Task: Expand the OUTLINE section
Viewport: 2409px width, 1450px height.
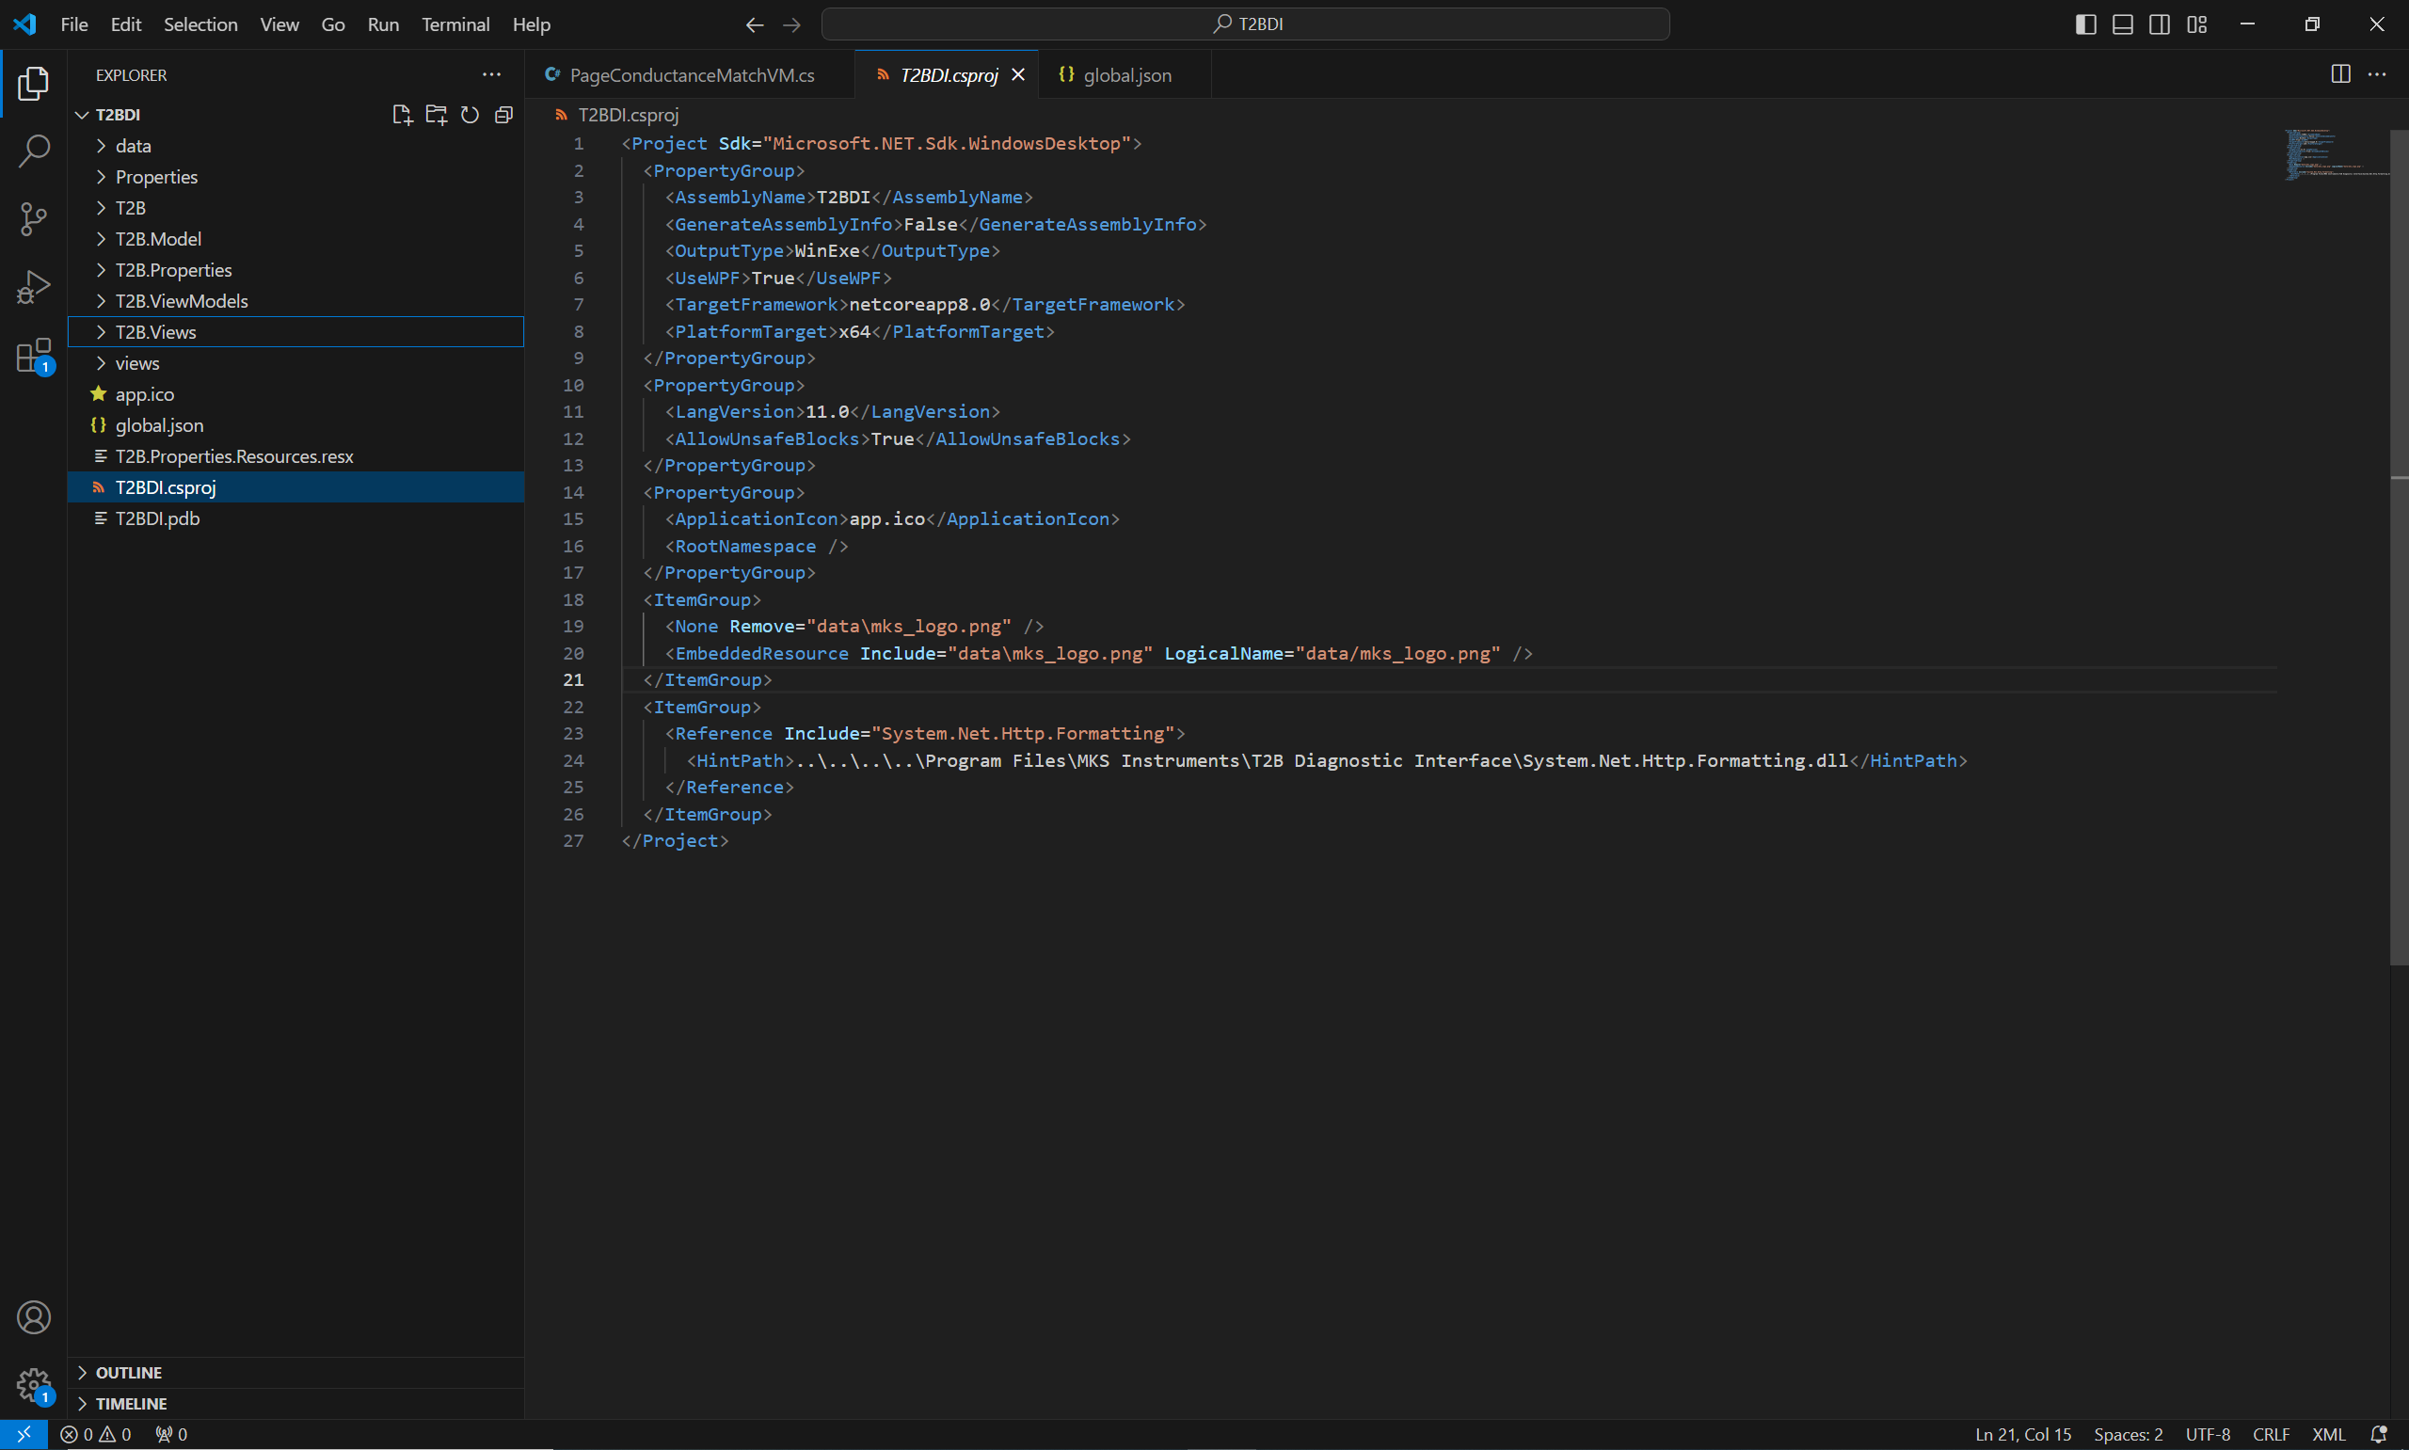Action: [x=128, y=1373]
